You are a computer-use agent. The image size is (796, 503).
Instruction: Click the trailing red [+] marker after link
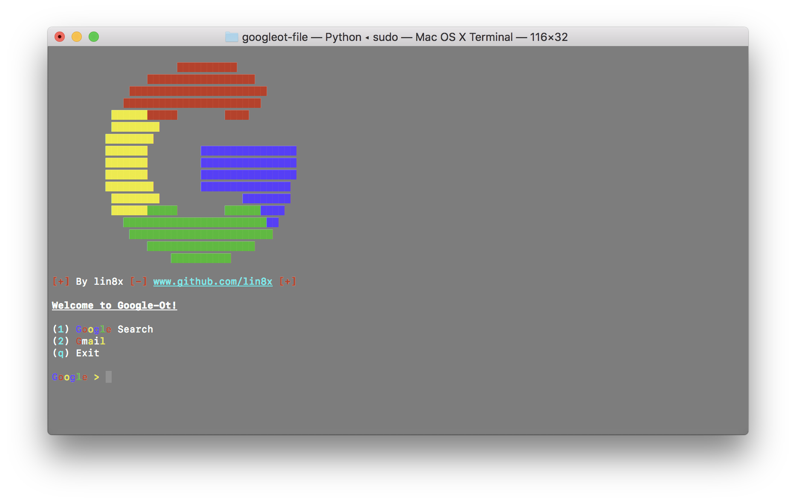pos(288,282)
